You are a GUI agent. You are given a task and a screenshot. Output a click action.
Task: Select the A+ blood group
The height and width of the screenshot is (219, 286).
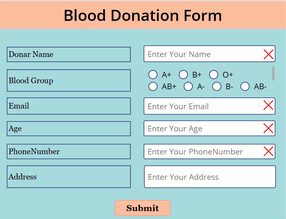tap(153, 75)
